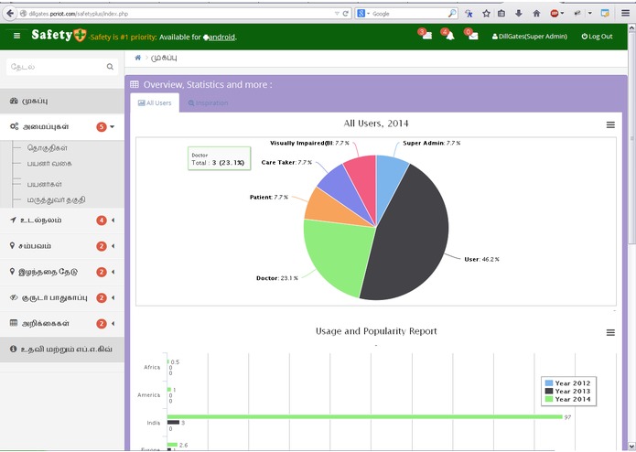Open the bell notifications with badge 4
This screenshot has width=636, height=452.
click(x=448, y=35)
